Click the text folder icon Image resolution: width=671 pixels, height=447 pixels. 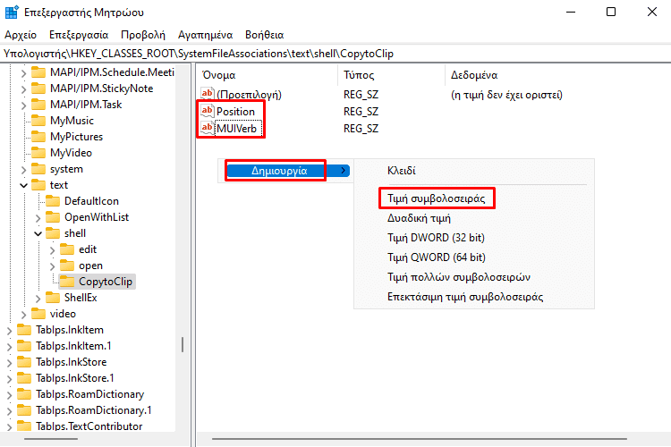point(38,185)
